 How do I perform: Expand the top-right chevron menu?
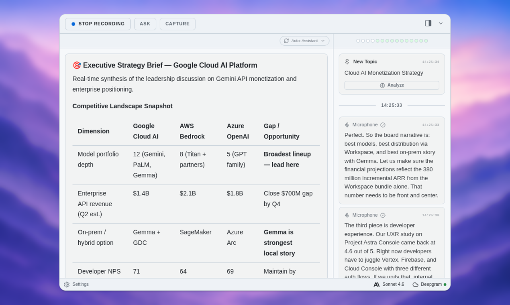(x=441, y=23)
